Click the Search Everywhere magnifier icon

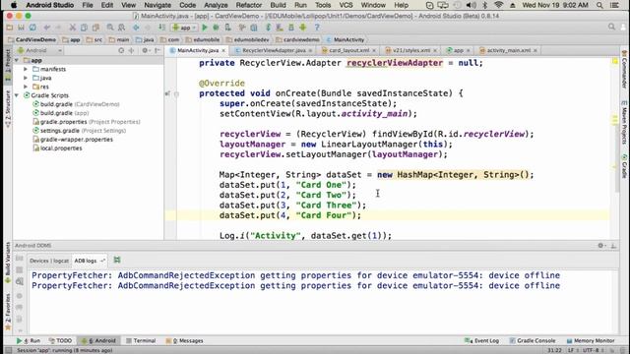click(611, 27)
